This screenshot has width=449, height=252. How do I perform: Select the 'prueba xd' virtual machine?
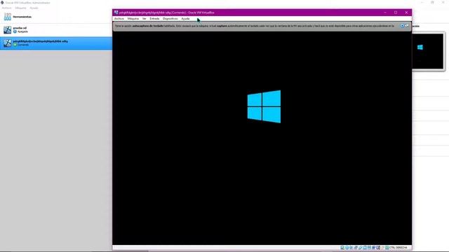[x=56, y=29]
